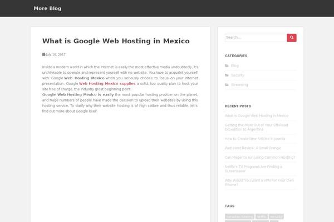
Task: Open recent post Why Would You Want a VPN
Action: [259, 182]
